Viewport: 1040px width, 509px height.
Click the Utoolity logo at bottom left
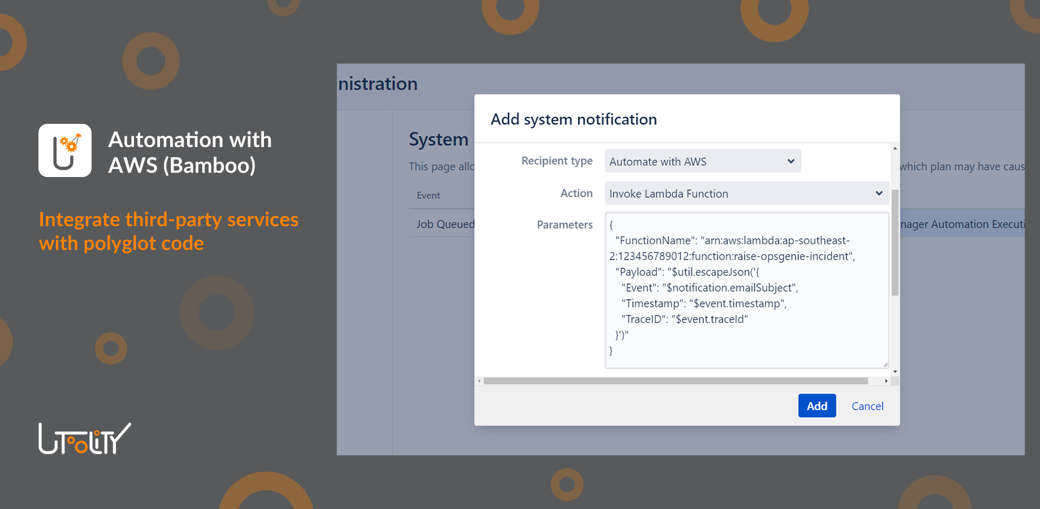pyautogui.click(x=84, y=438)
